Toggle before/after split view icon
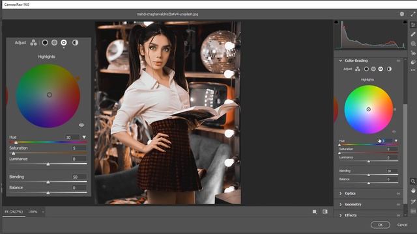The image size is (417, 234). click(324, 211)
